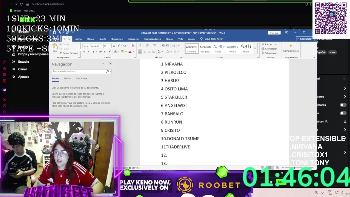The width and height of the screenshot is (350, 197).
Task: Toggle strikethrough abc formatting
Action: click(x=101, y=52)
